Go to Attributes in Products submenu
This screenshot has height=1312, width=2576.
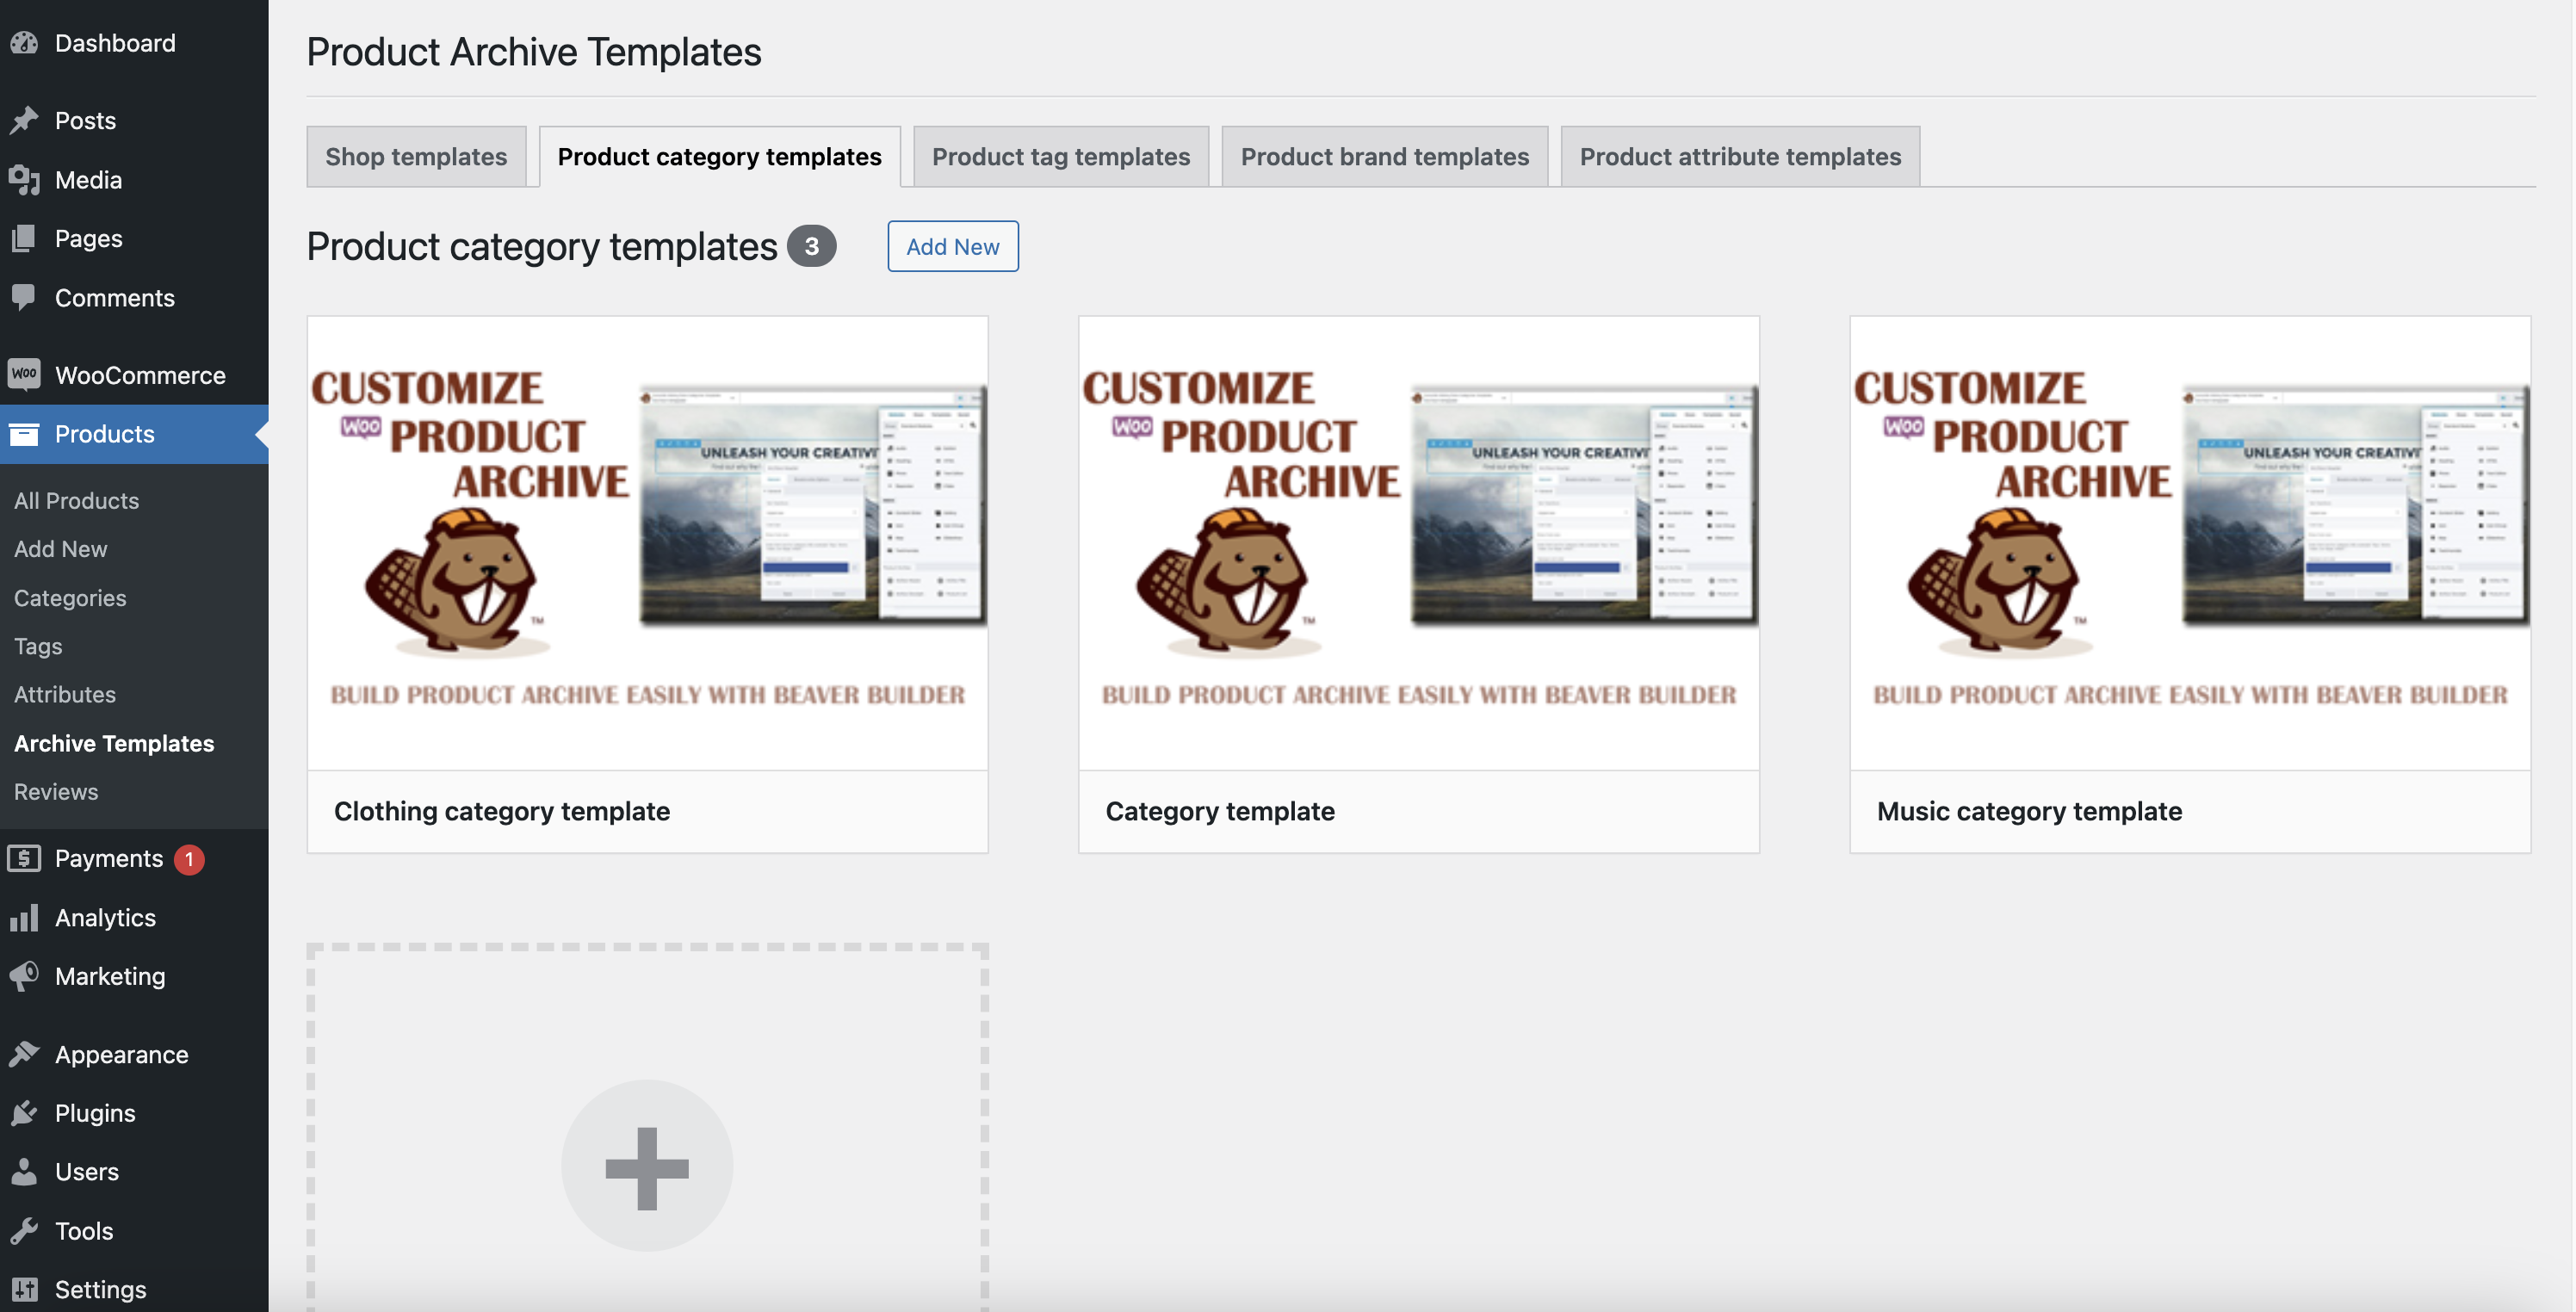coord(65,694)
